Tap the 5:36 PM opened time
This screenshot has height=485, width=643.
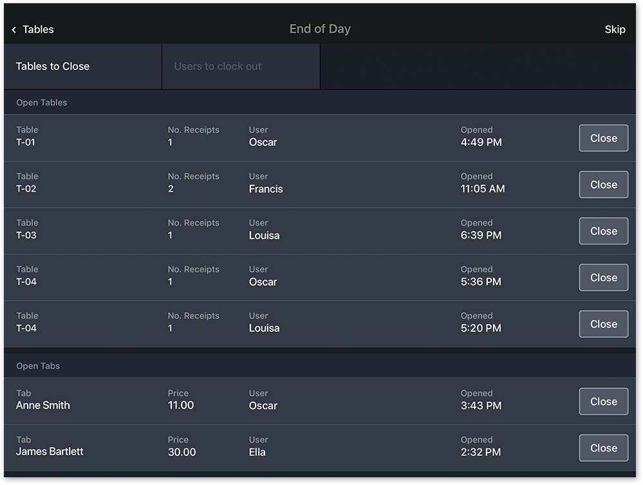[480, 282]
